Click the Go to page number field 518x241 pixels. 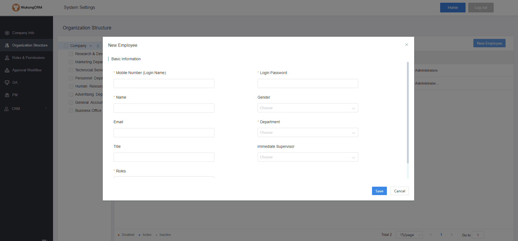(x=478, y=235)
